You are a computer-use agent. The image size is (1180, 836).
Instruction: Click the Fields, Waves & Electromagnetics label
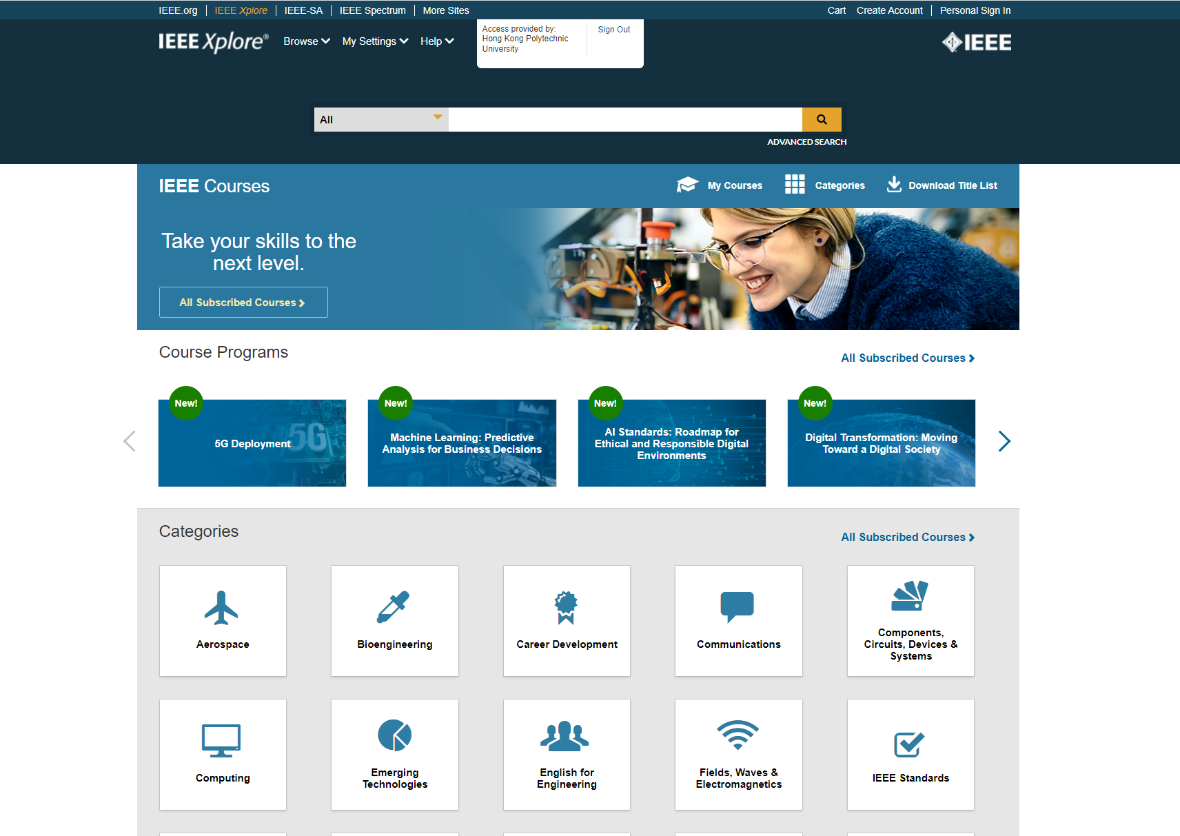click(x=739, y=778)
